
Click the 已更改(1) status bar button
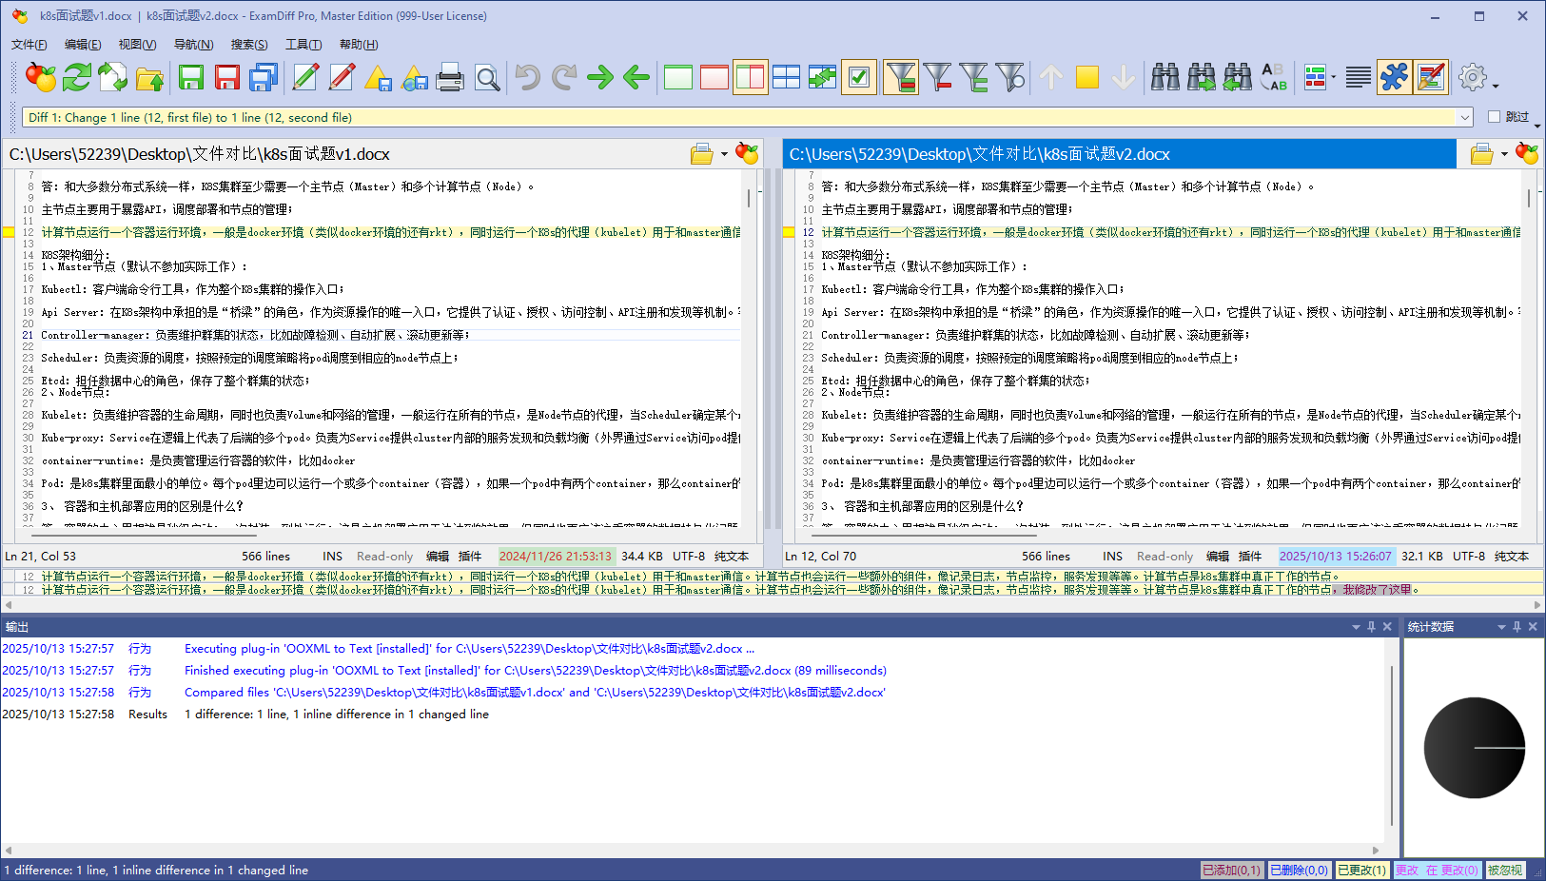point(1361,871)
